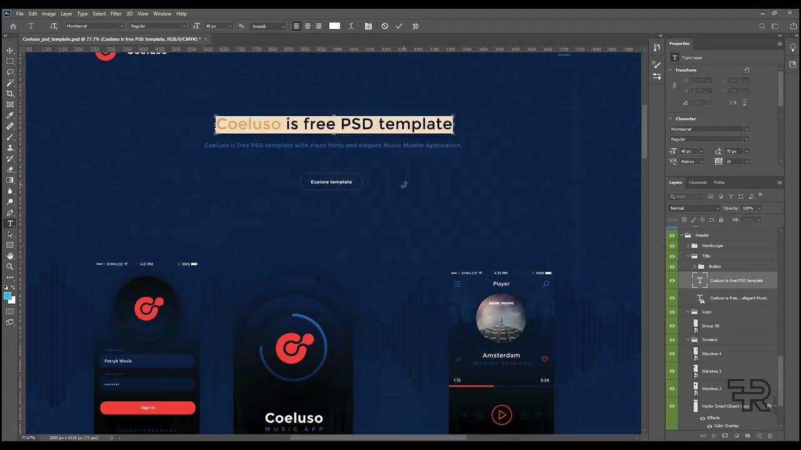Hide the Screens group layer
This screenshot has height=450, width=801.
pyautogui.click(x=672, y=340)
